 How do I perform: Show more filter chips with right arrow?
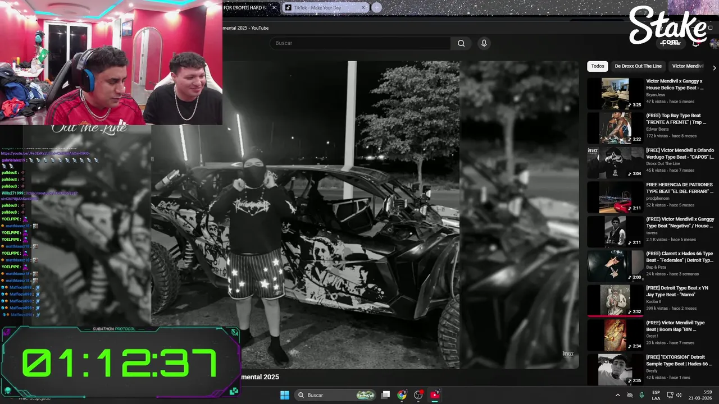click(714, 67)
